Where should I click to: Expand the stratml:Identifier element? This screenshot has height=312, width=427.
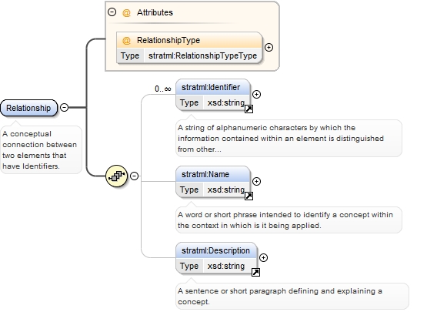(256, 94)
